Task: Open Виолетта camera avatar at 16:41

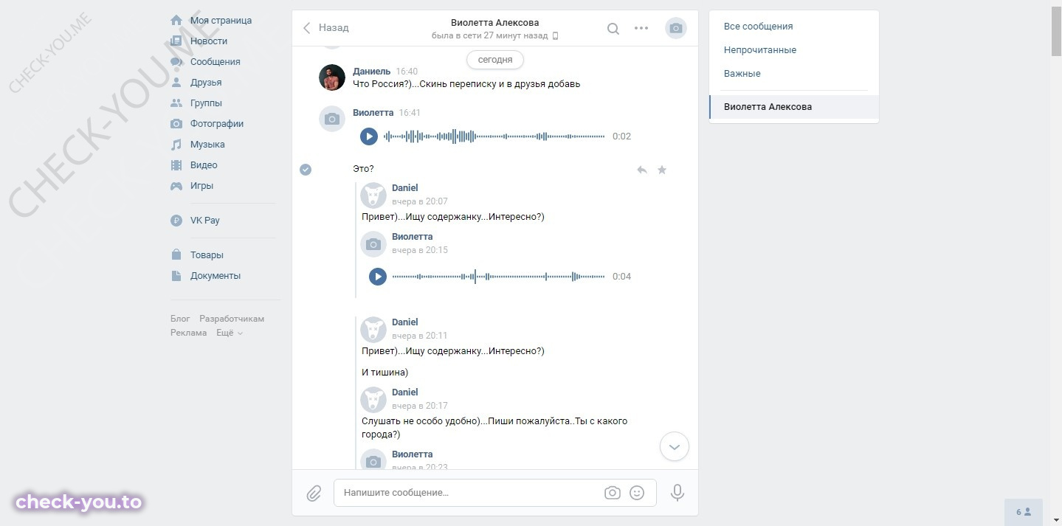Action: (332, 119)
